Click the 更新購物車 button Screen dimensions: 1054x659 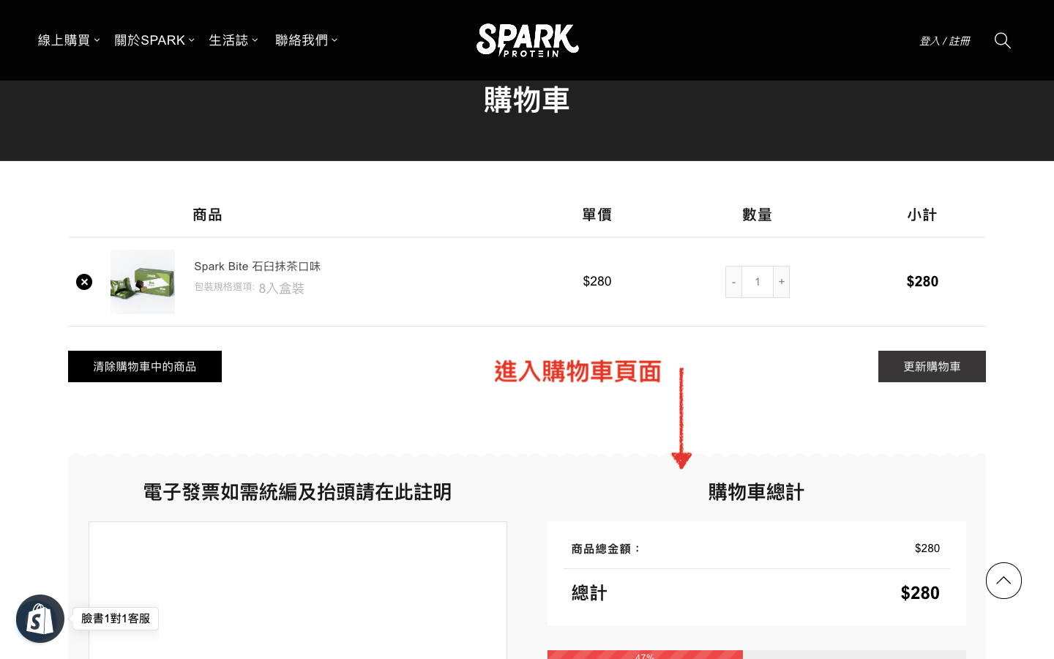coord(932,366)
